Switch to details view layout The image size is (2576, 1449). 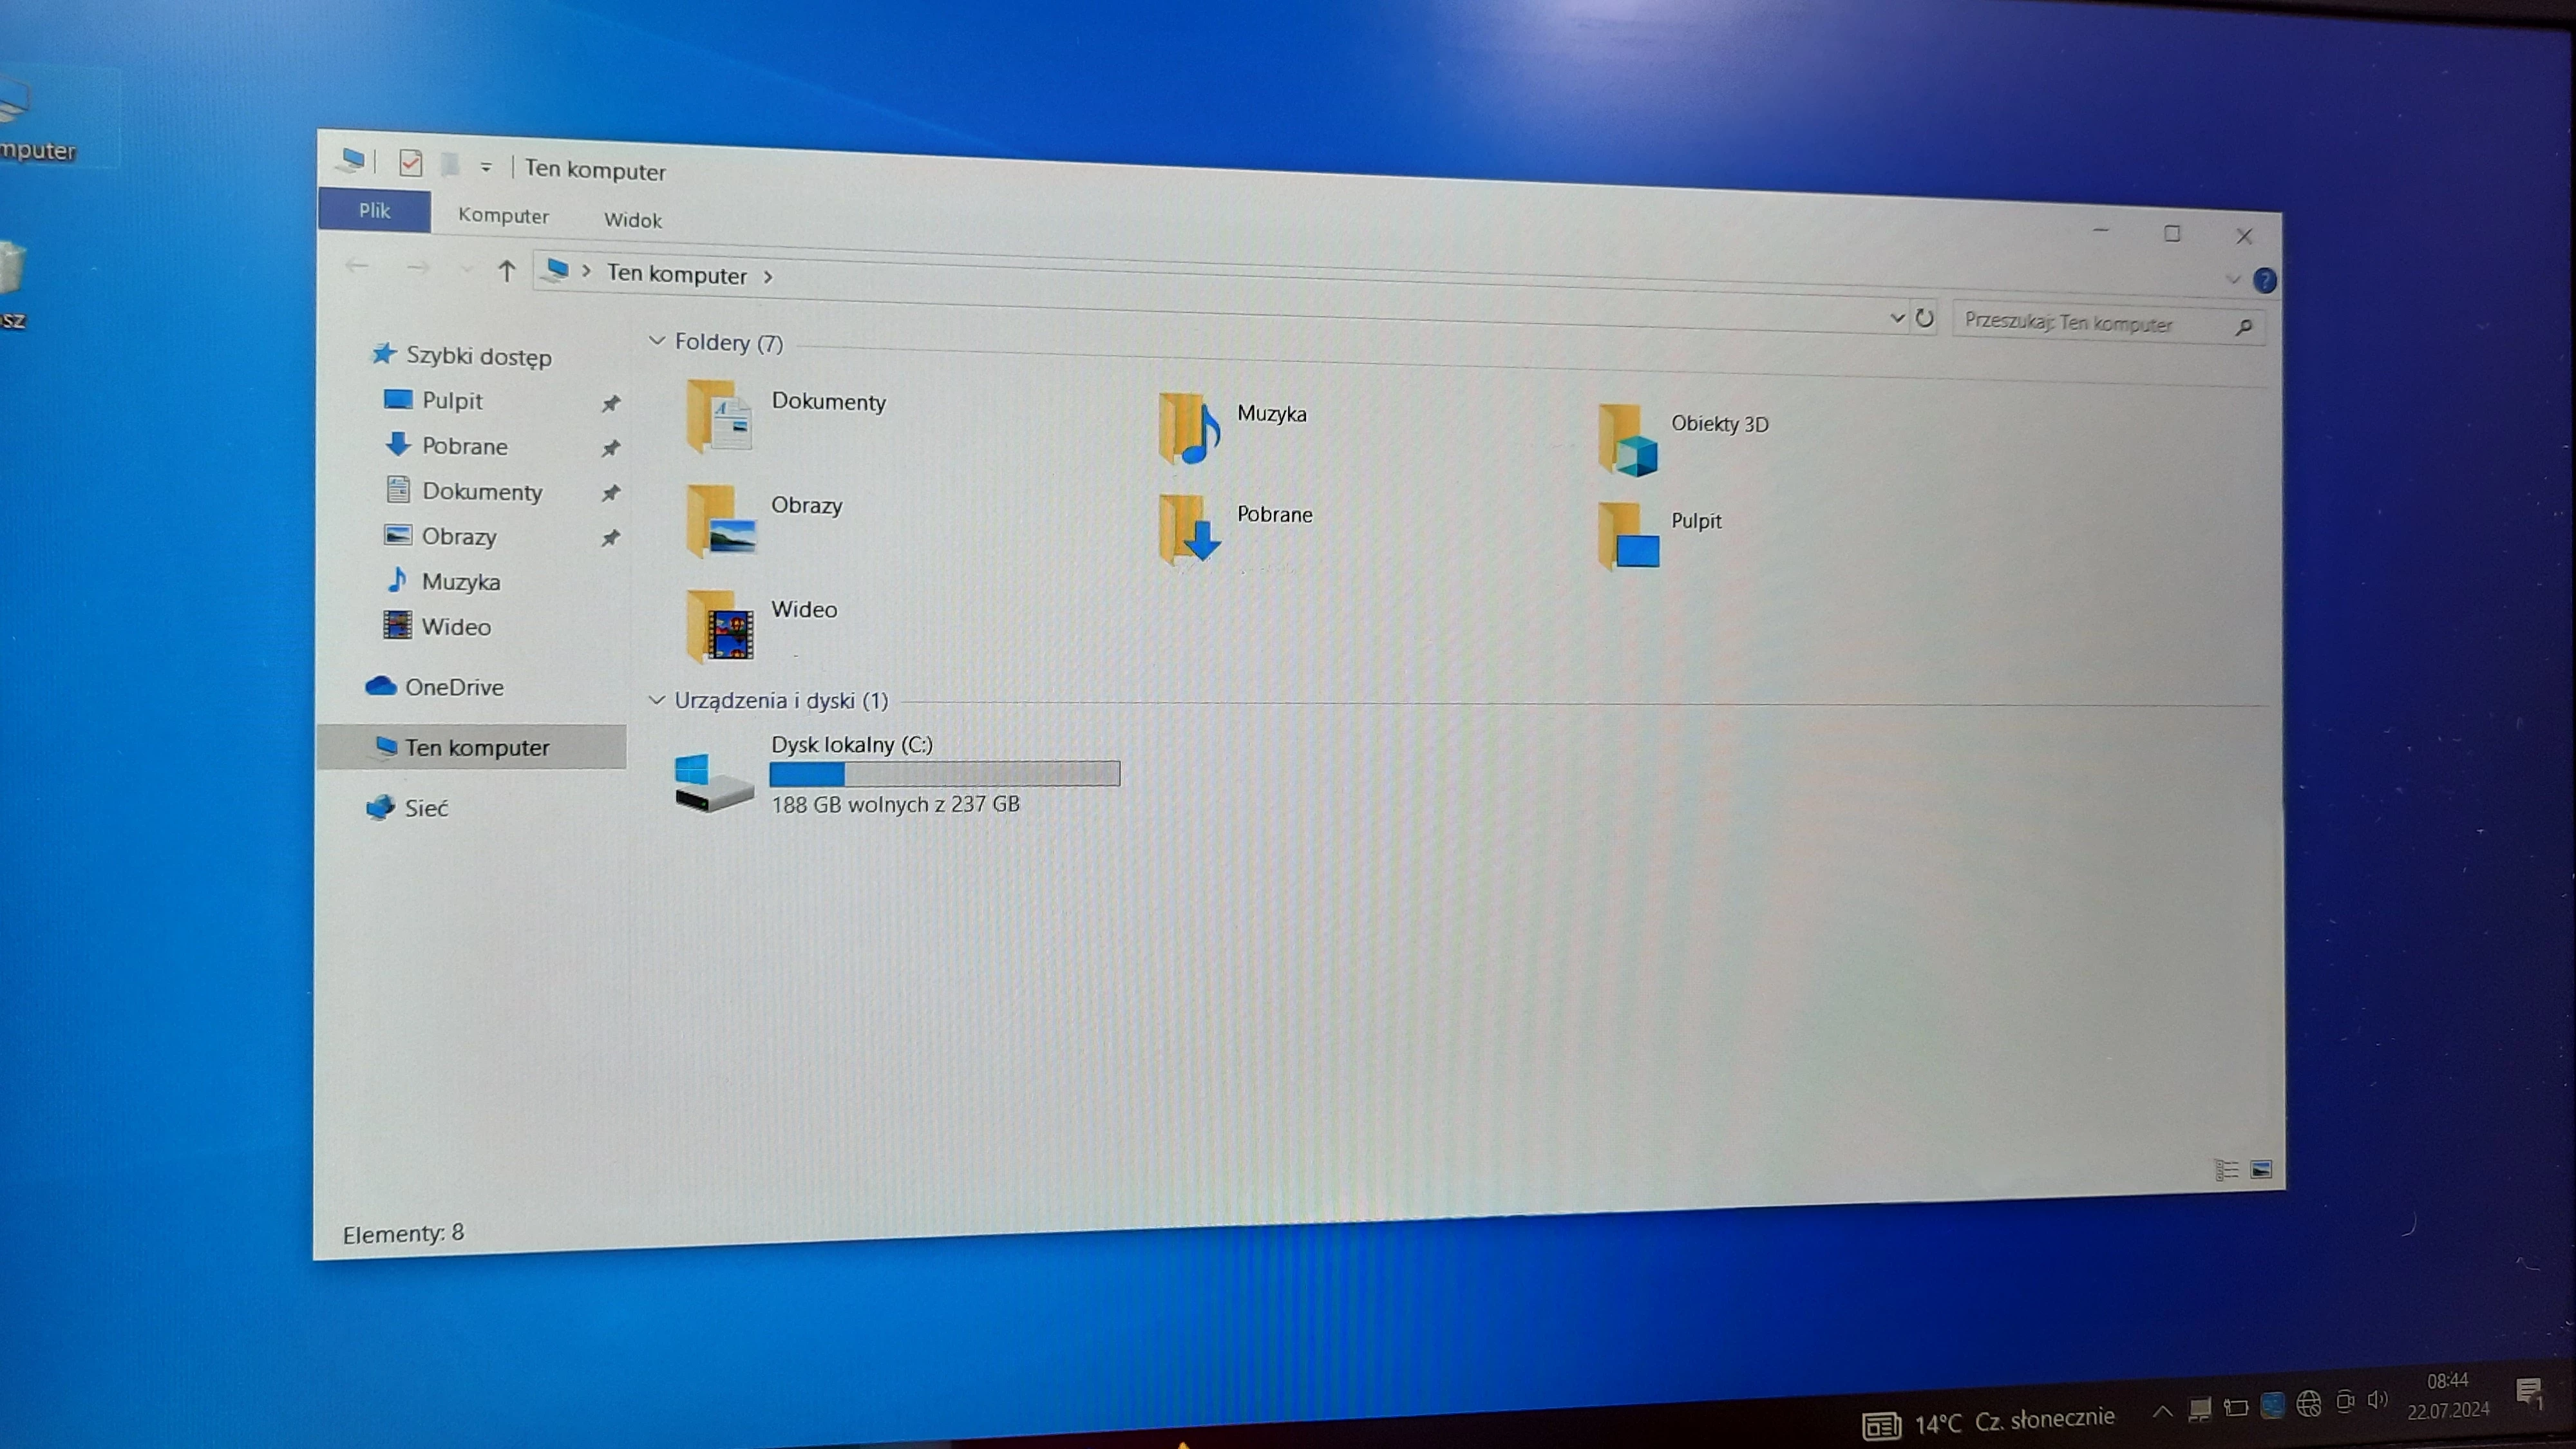2226,1170
